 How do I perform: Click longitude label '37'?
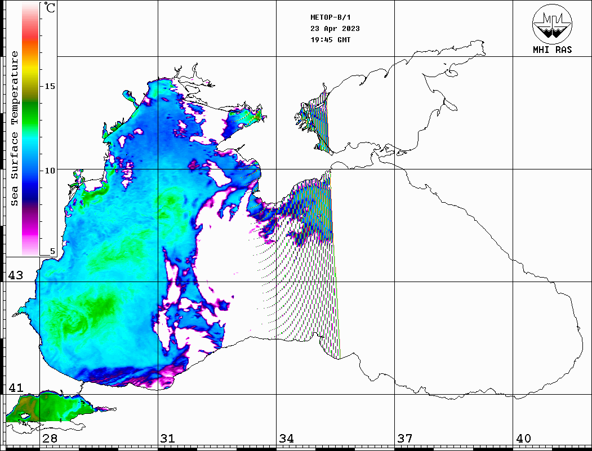(405, 439)
